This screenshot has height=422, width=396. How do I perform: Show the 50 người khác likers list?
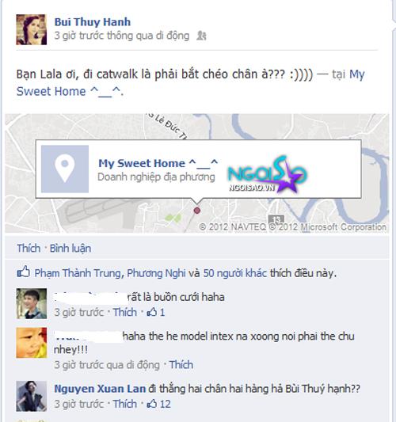[235, 273]
